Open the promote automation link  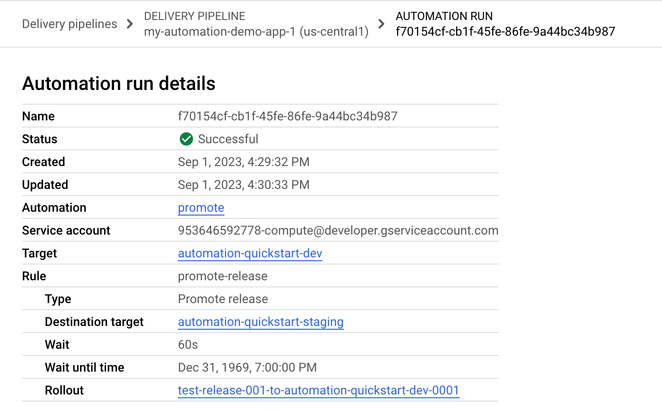pyautogui.click(x=201, y=207)
